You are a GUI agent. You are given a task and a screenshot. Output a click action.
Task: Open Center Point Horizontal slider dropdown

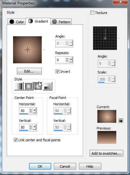coord(34,110)
